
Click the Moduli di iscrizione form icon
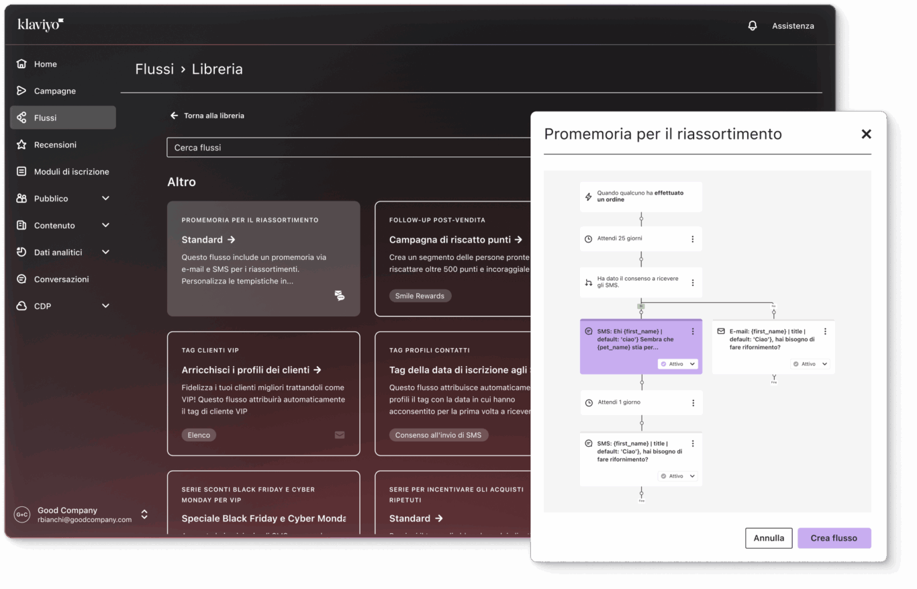point(21,171)
